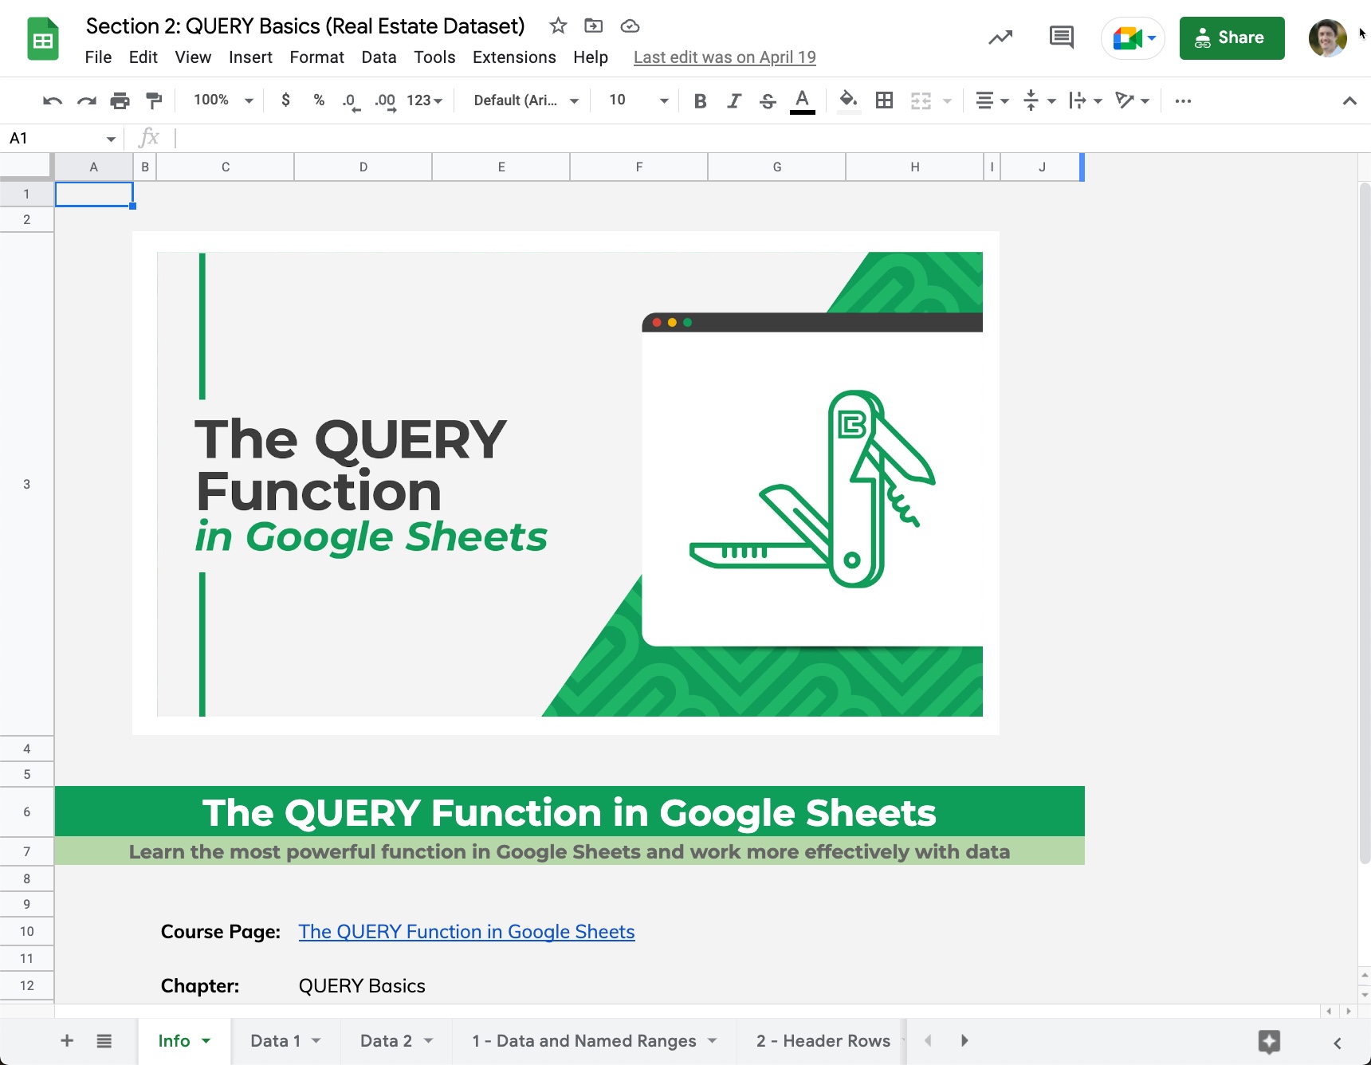Open the Extensions menu
Screen dimensions: 1371x1065
pyautogui.click(x=514, y=57)
